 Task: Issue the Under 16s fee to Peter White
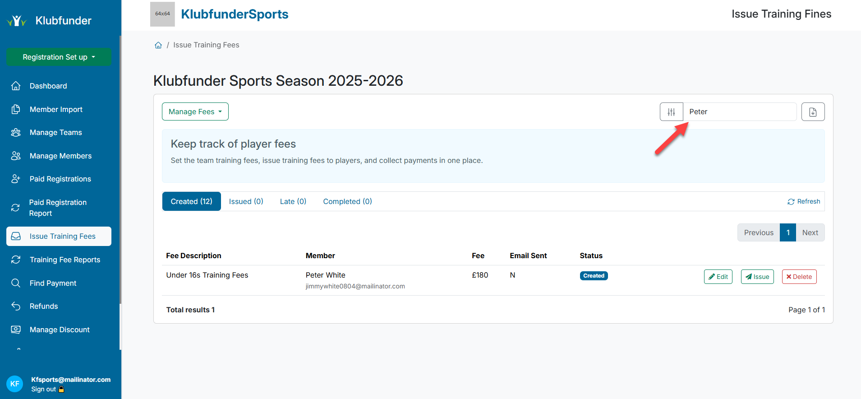tap(757, 277)
